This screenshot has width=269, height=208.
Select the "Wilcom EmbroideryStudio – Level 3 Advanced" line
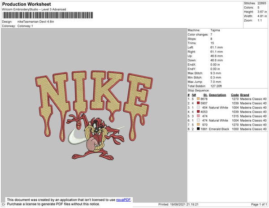(34, 9)
